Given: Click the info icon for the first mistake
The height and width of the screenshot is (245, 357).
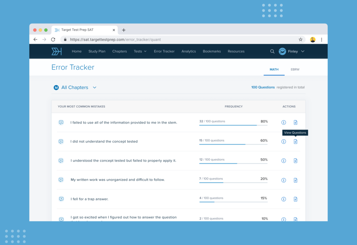Looking at the screenshot, I should pyautogui.click(x=283, y=122).
